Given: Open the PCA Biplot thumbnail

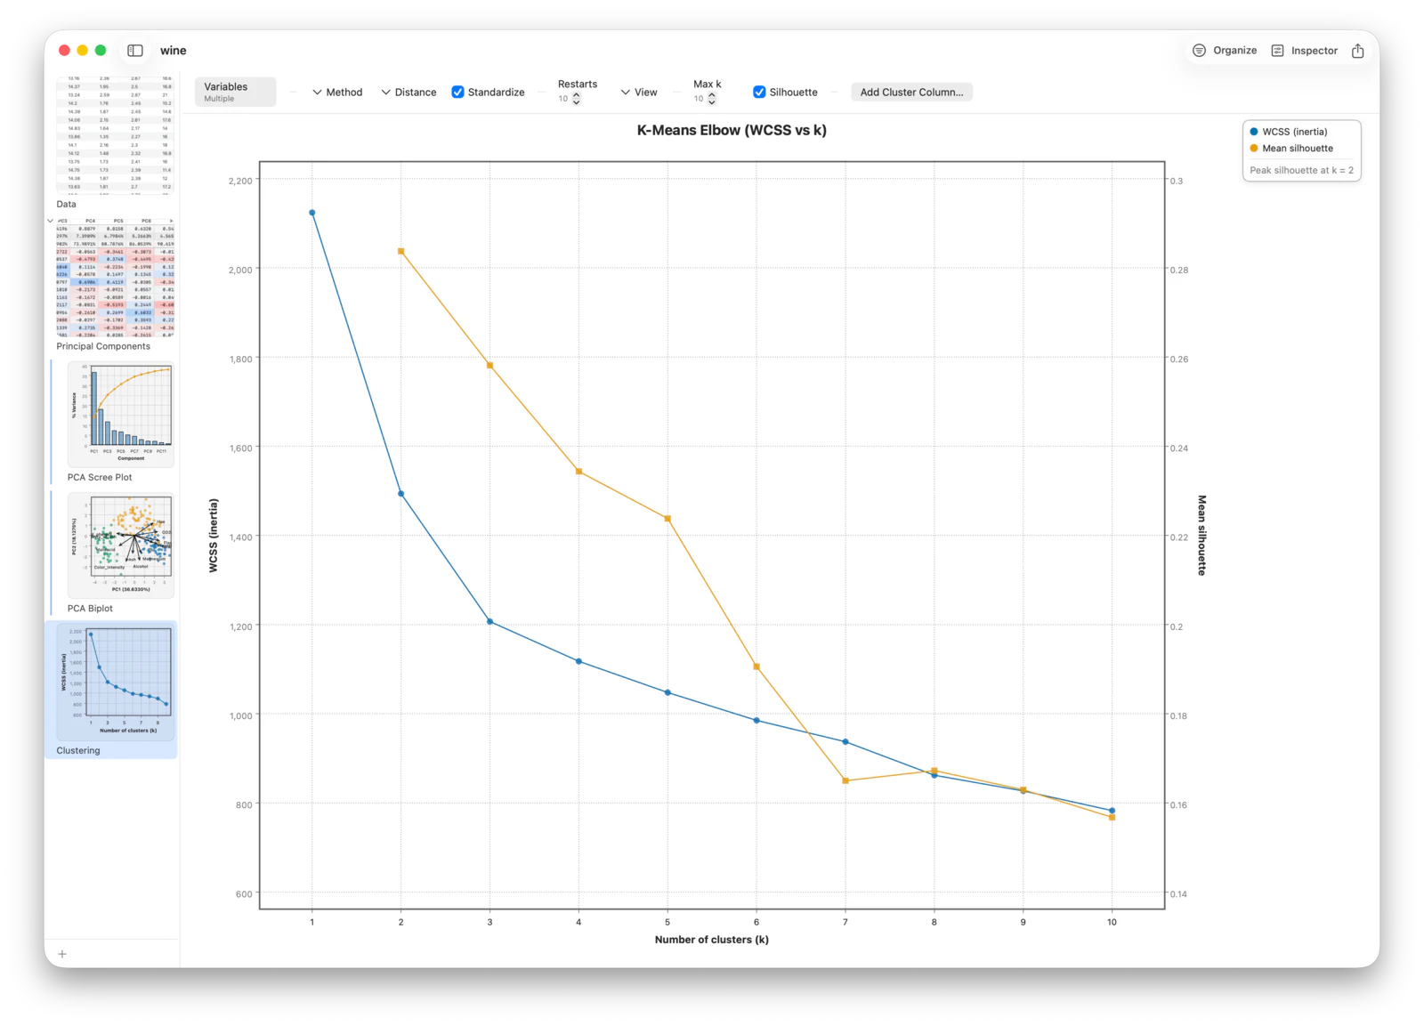Looking at the screenshot, I should (x=120, y=545).
